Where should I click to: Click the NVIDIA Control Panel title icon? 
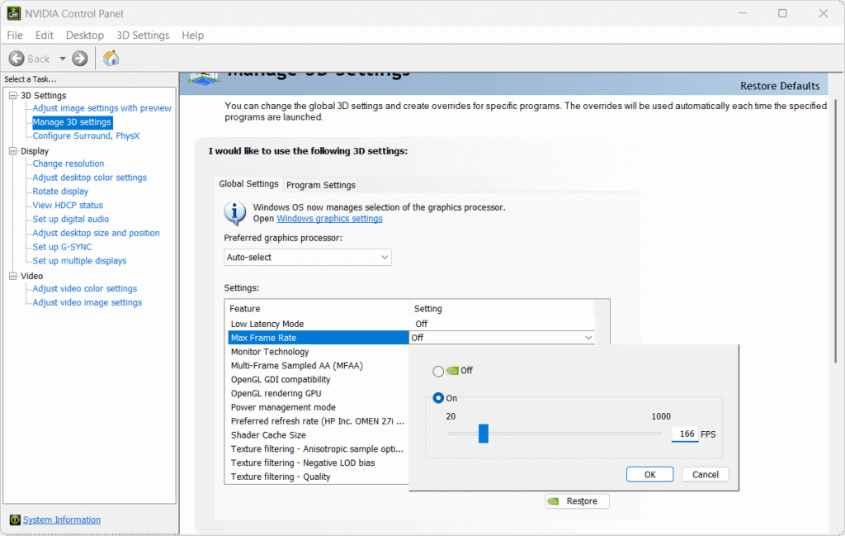14,13
